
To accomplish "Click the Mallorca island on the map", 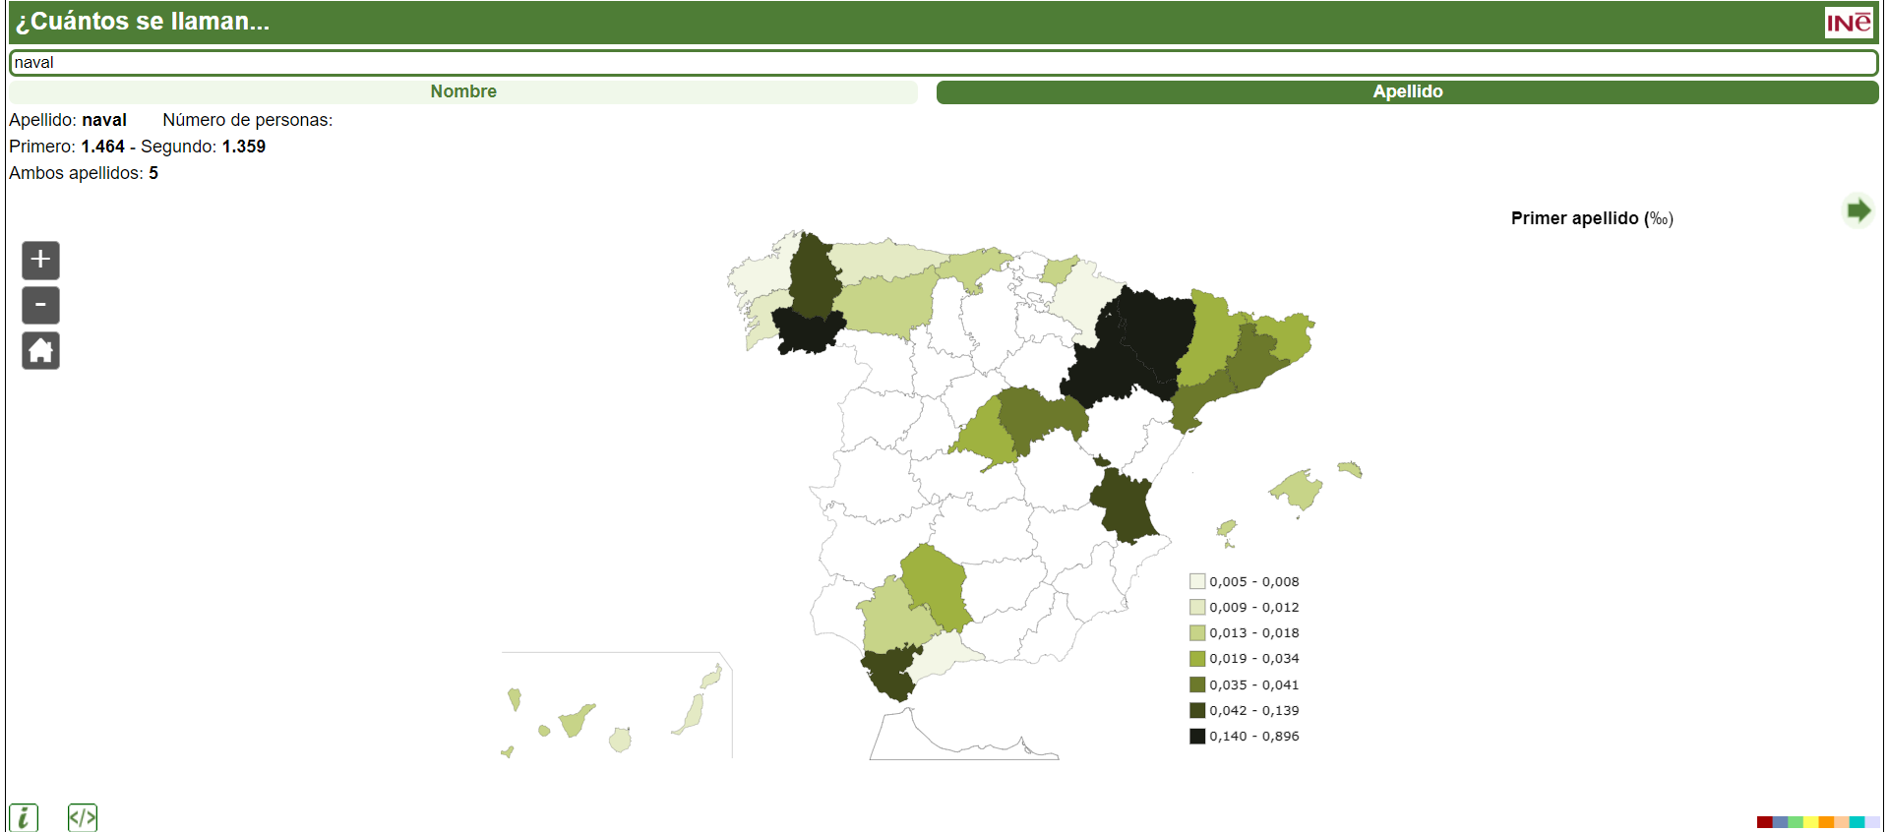I will pyautogui.click(x=1299, y=489).
